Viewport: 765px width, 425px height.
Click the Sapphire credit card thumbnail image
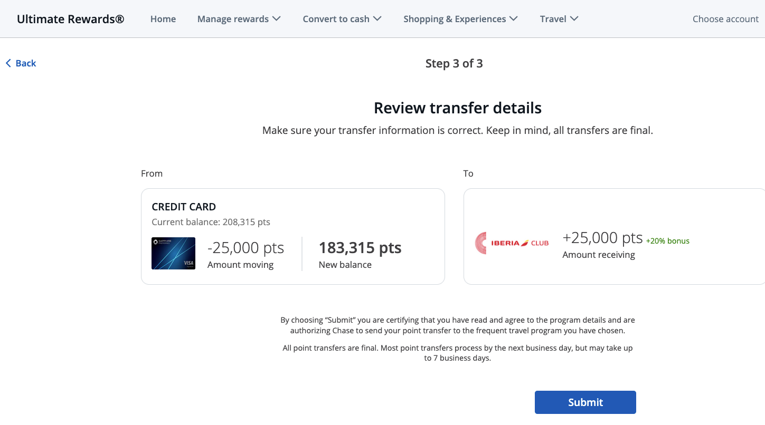click(x=173, y=253)
